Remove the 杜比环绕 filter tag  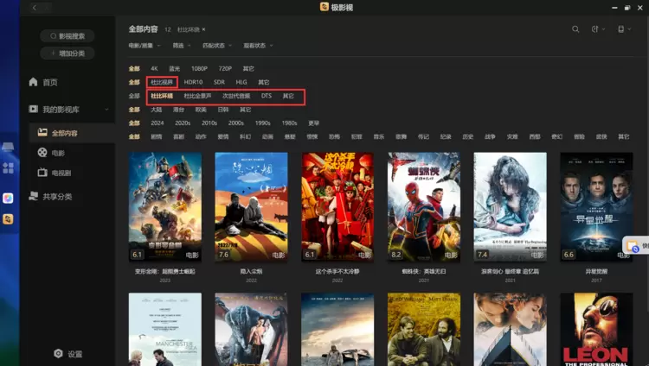pyautogui.click(x=204, y=29)
